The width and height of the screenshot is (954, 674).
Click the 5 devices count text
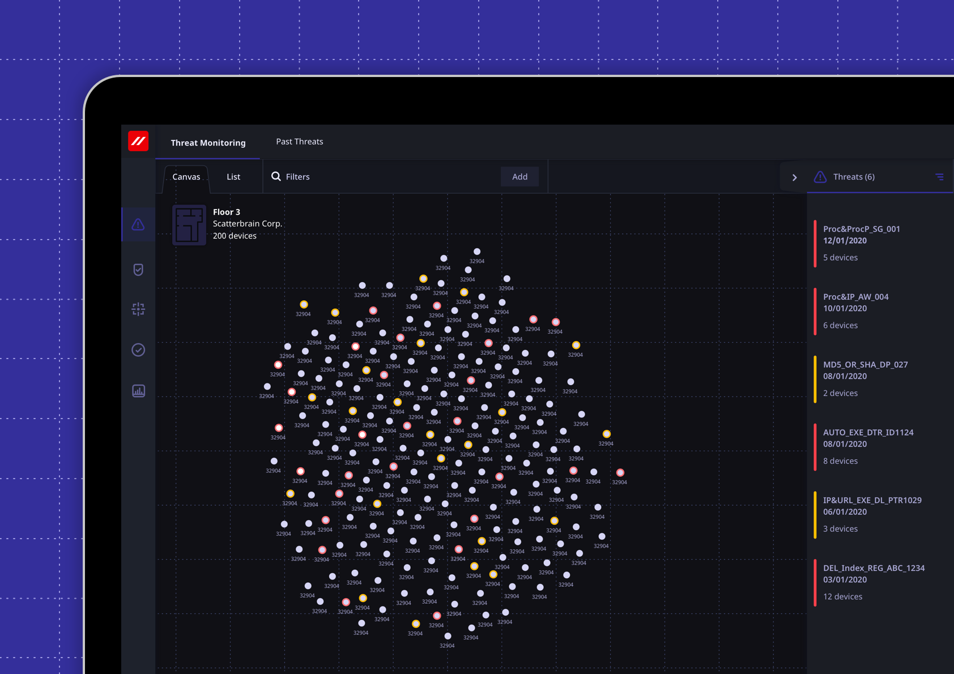(x=840, y=258)
